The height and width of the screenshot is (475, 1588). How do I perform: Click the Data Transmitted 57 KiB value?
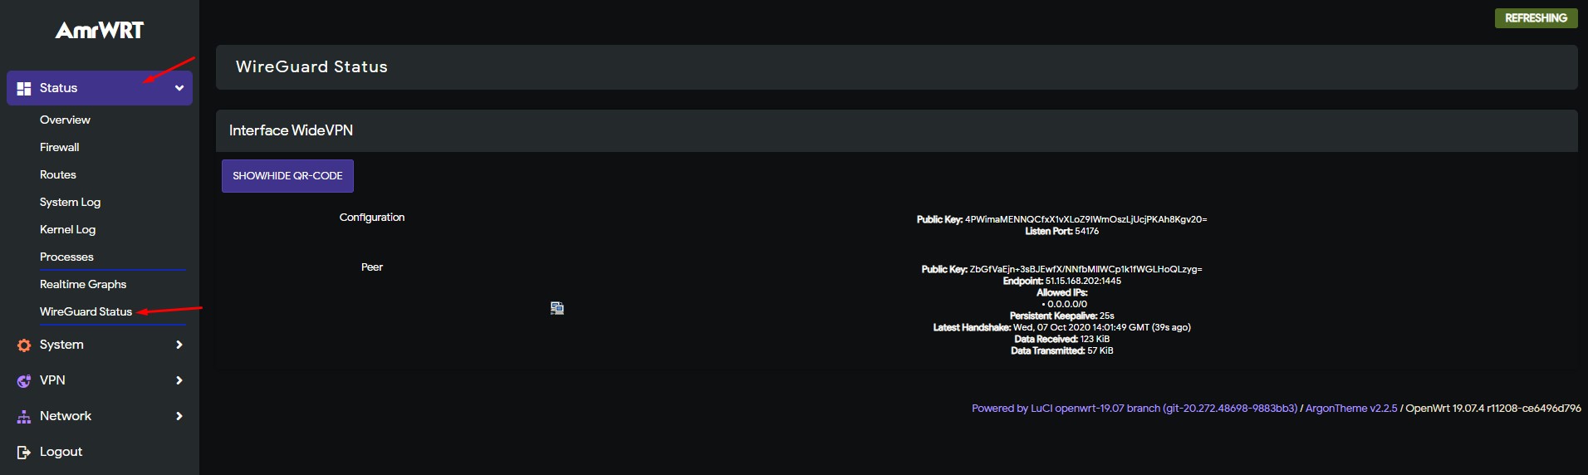(1100, 350)
